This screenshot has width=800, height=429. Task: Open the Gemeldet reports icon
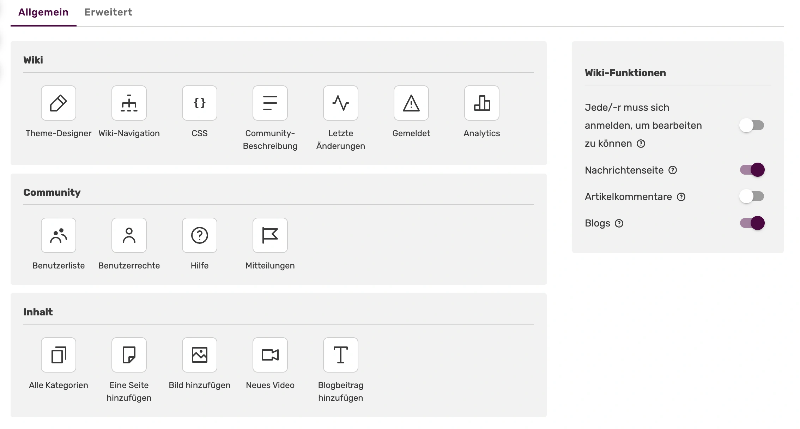[x=411, y=103]
